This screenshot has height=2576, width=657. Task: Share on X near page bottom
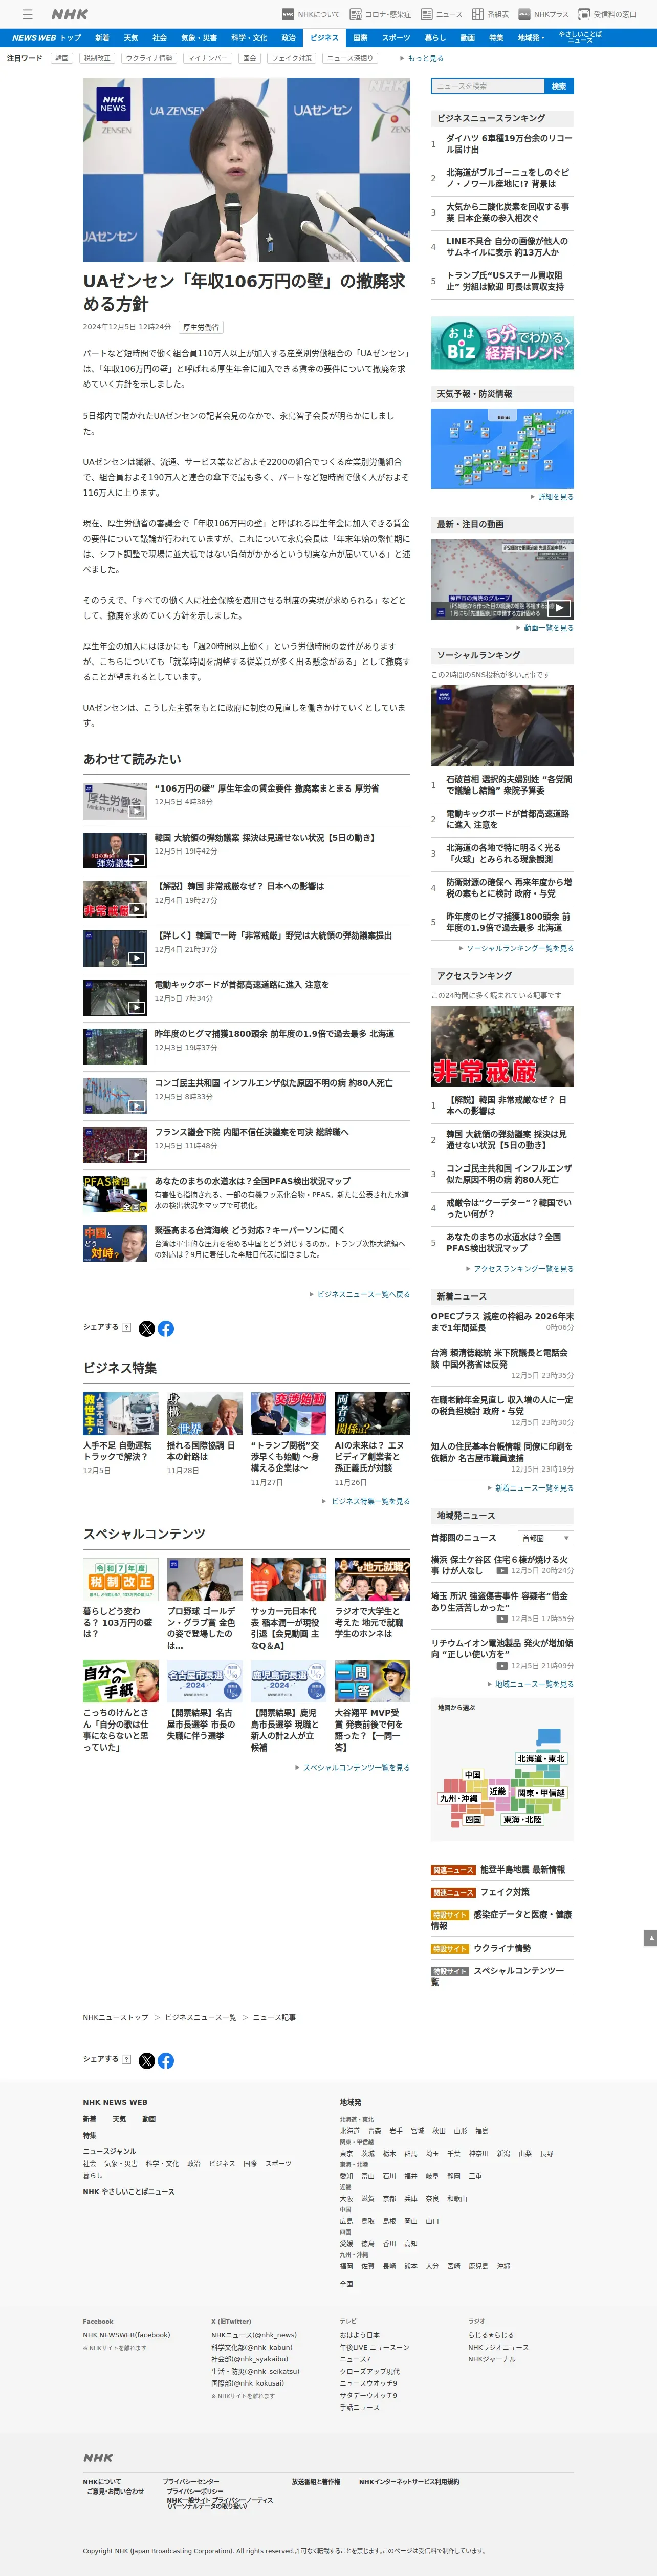[x=147, y=2060]
